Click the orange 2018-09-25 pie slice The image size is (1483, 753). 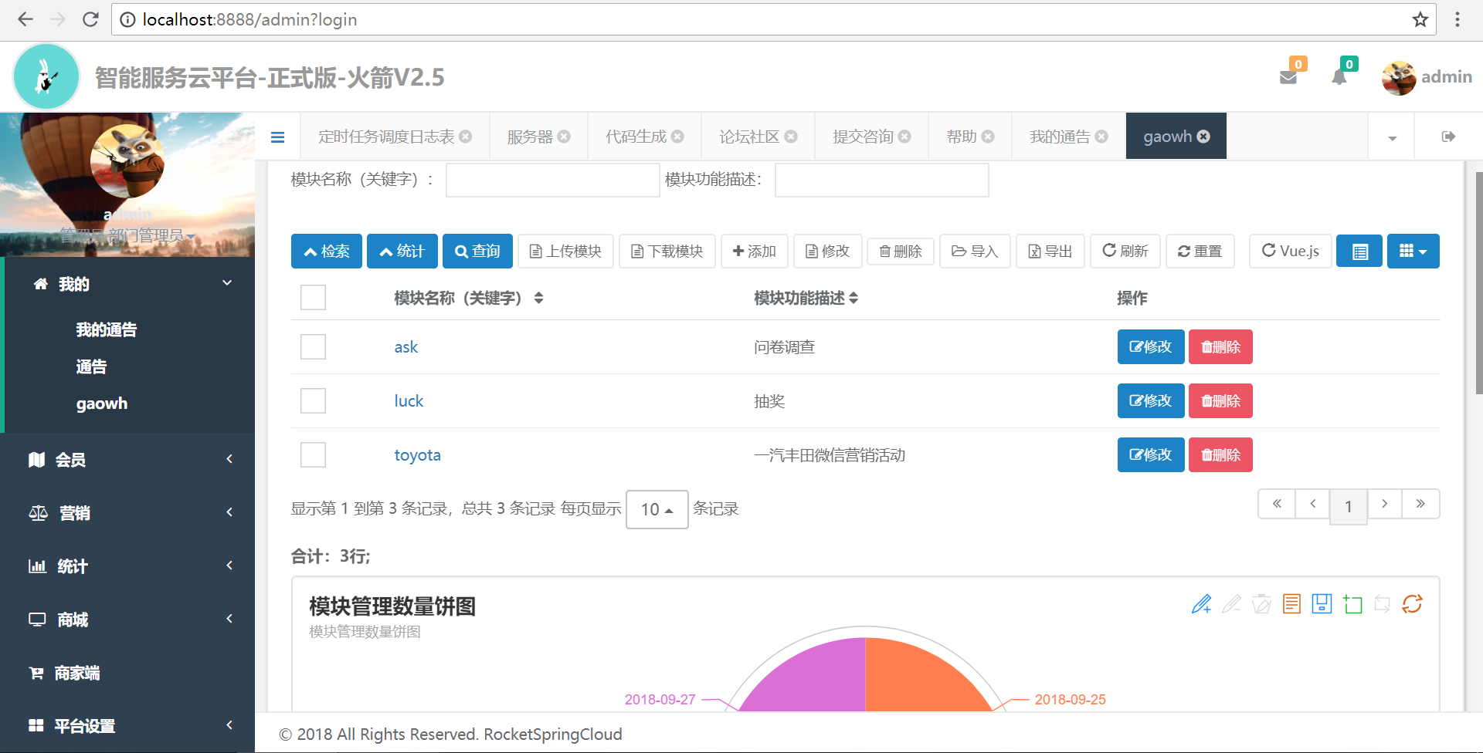point(919,679)
